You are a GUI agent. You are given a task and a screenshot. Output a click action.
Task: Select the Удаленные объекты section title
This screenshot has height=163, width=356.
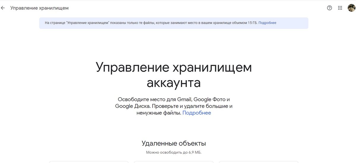(174, 143)
